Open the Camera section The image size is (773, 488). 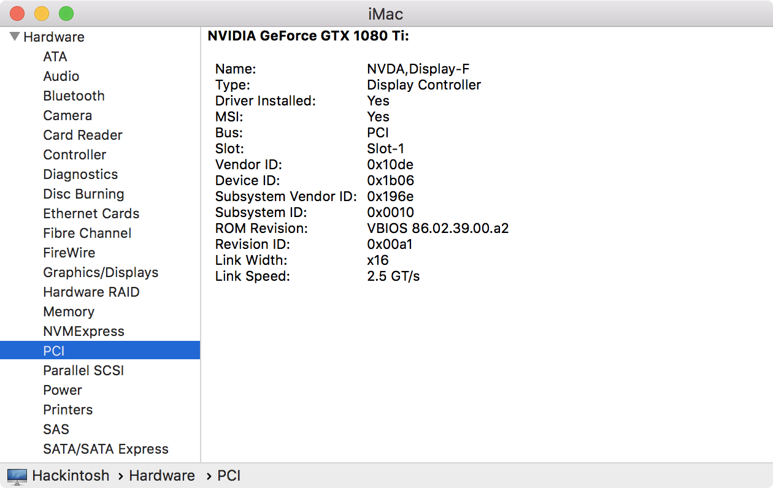tap(67, 115)
